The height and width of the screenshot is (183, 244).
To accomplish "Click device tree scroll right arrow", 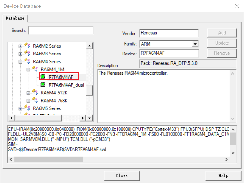I will pos(83,118).
